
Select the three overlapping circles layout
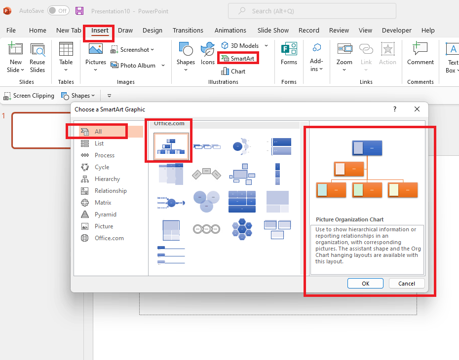click(x=206, y=201)
